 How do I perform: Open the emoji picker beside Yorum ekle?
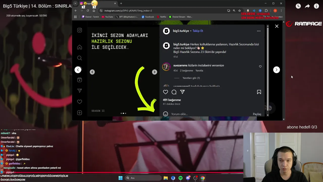(x=166, y=114)
